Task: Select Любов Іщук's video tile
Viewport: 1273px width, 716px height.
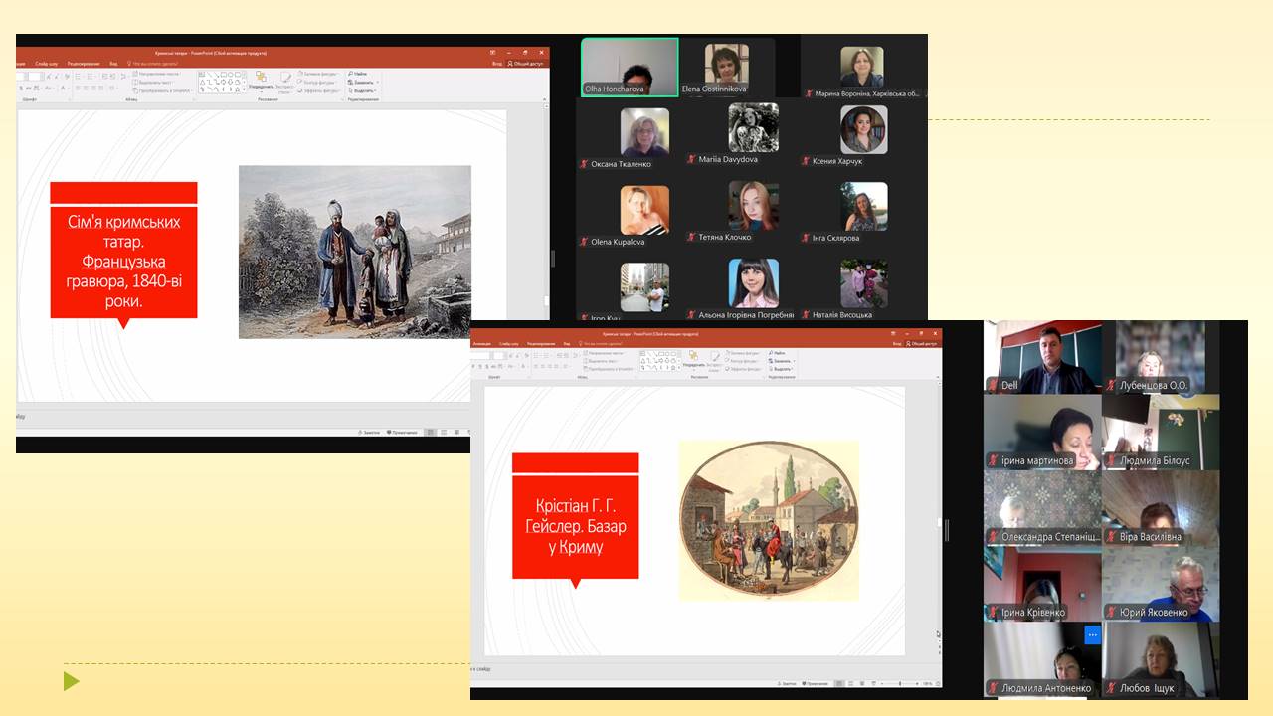Action: (1162, 658)
